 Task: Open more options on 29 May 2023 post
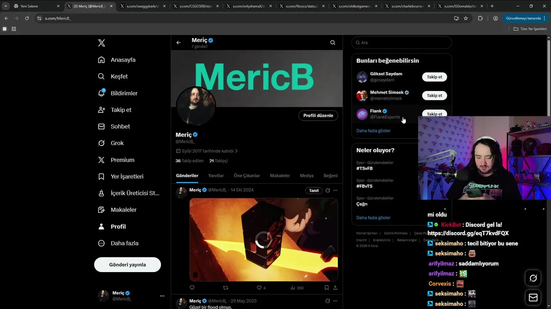(335, 301)
